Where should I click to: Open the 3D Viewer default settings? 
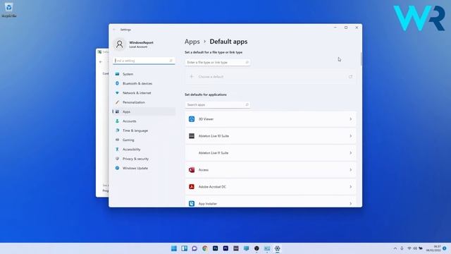tap(271, 119)
